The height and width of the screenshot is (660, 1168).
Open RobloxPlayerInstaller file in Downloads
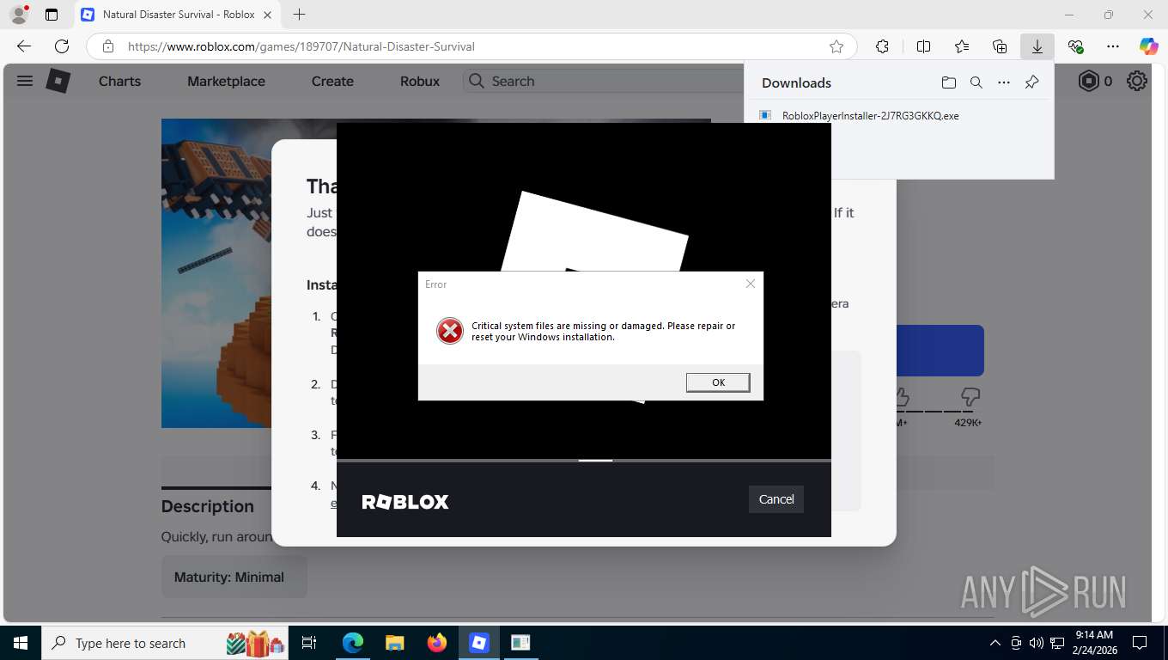pos(870,115)
